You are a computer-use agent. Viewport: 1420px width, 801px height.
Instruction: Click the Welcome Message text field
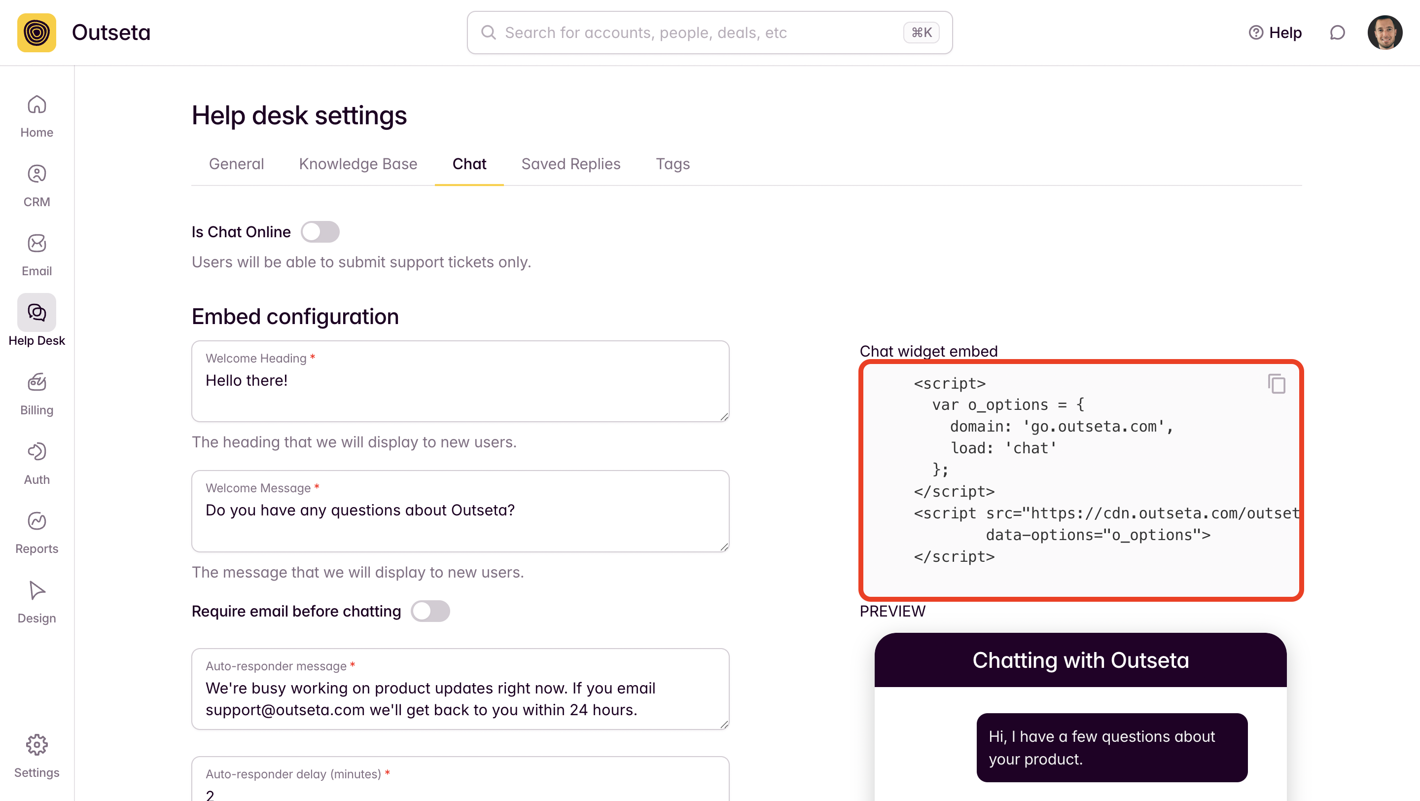[461, 511]
